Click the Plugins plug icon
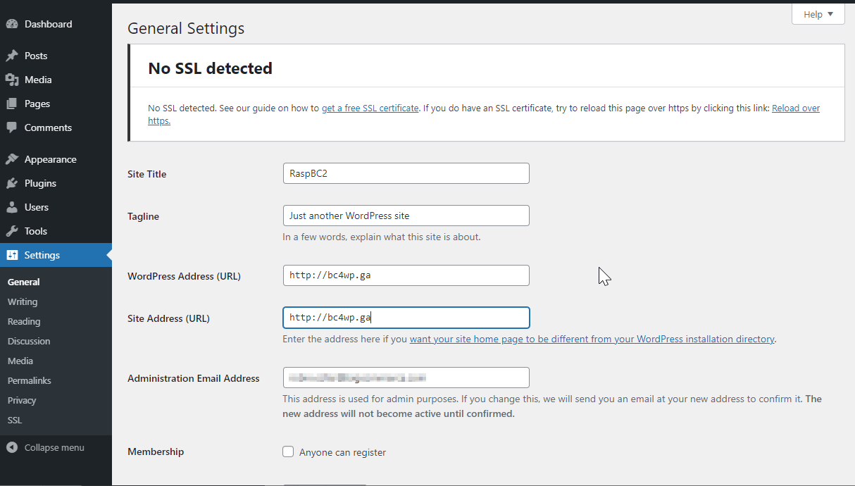855x486 pixels. click(x=12, y=183)
